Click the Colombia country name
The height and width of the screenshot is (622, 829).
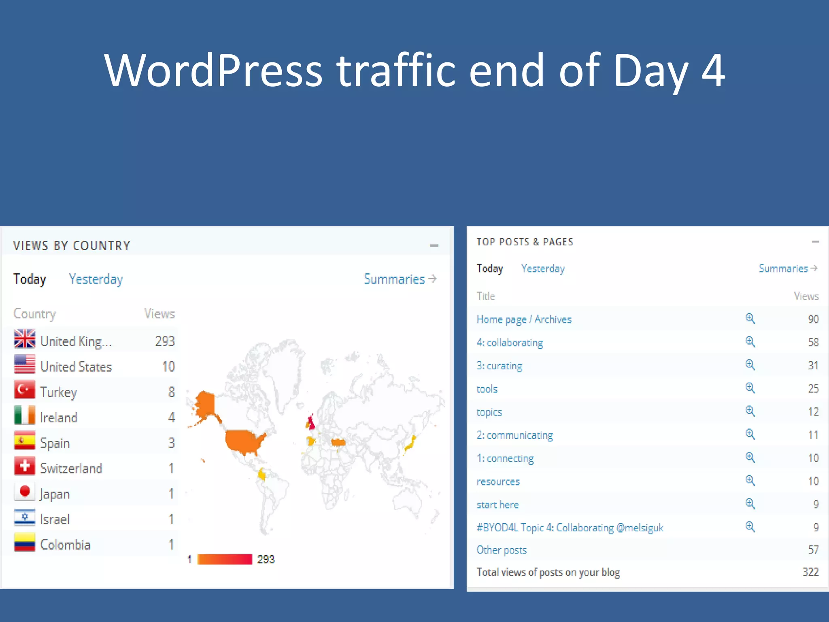click(x=65, y=545)
